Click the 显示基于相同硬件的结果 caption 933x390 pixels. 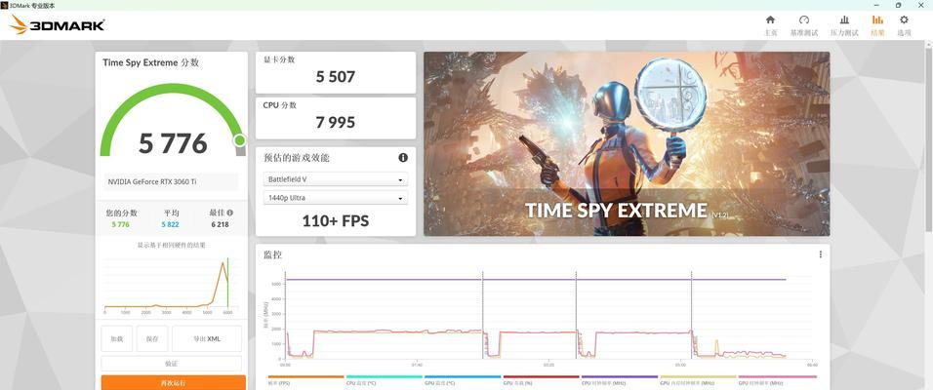coord(172,245)
